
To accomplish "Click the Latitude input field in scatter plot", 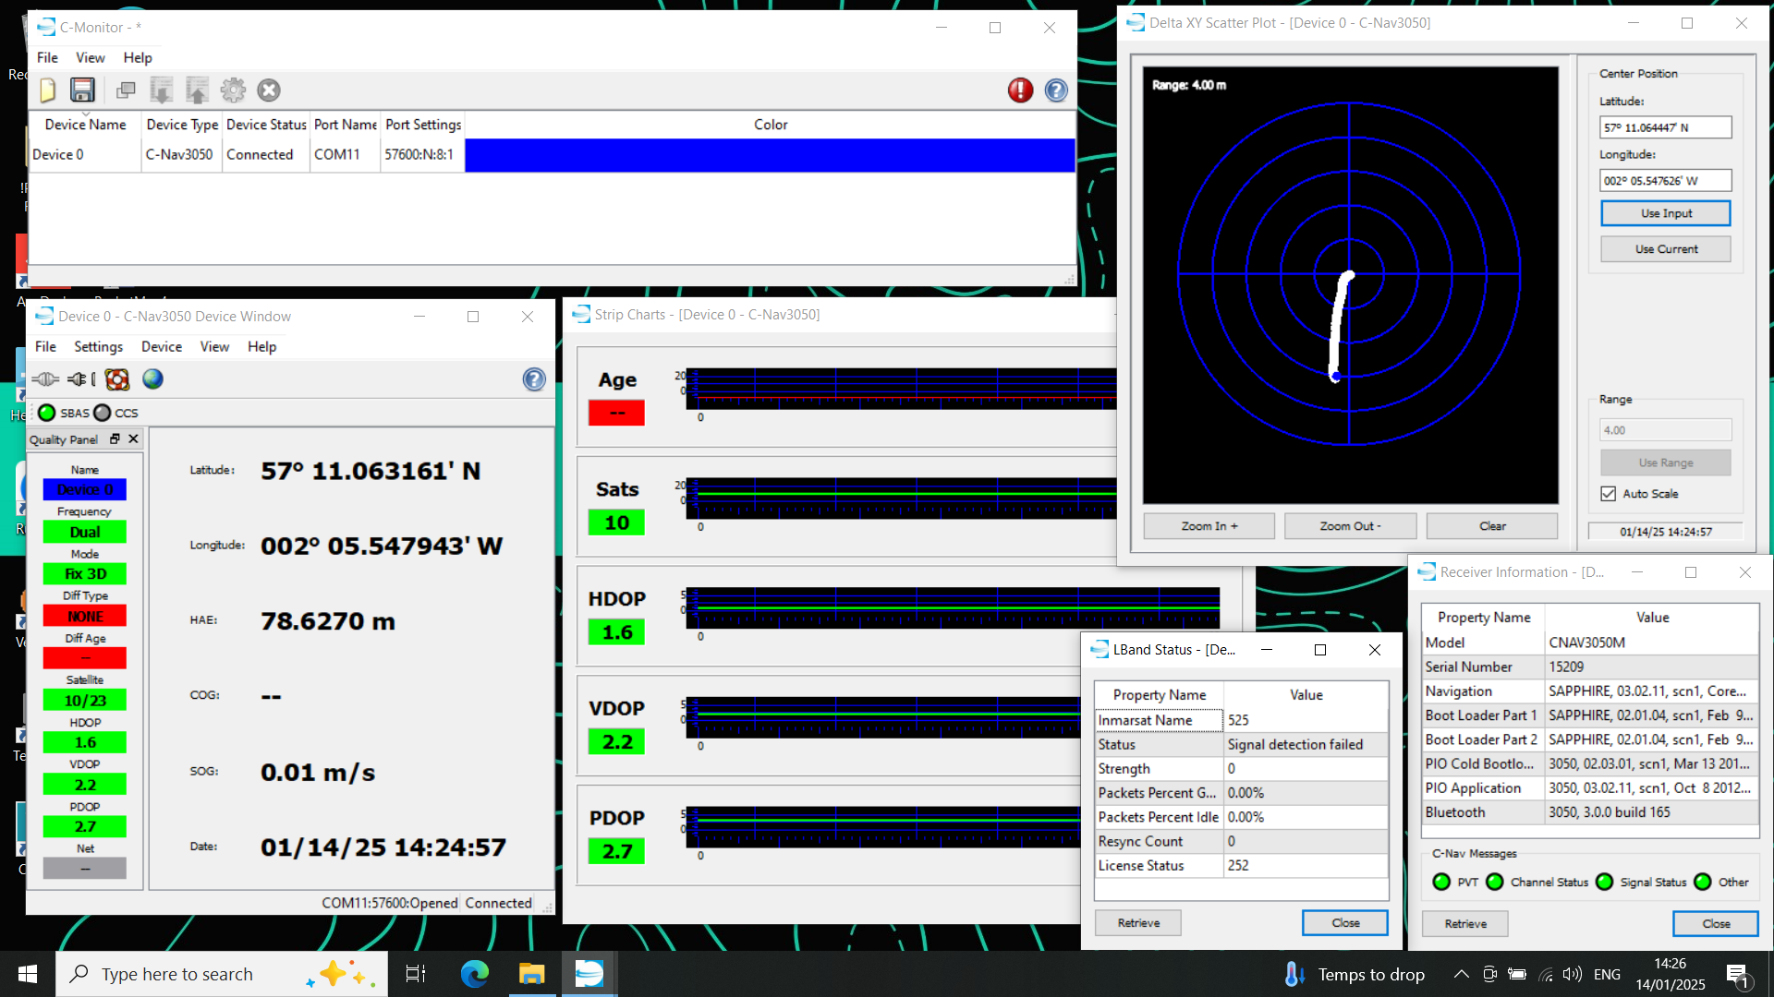I will pyautogui.click(x=1665, y=127).
